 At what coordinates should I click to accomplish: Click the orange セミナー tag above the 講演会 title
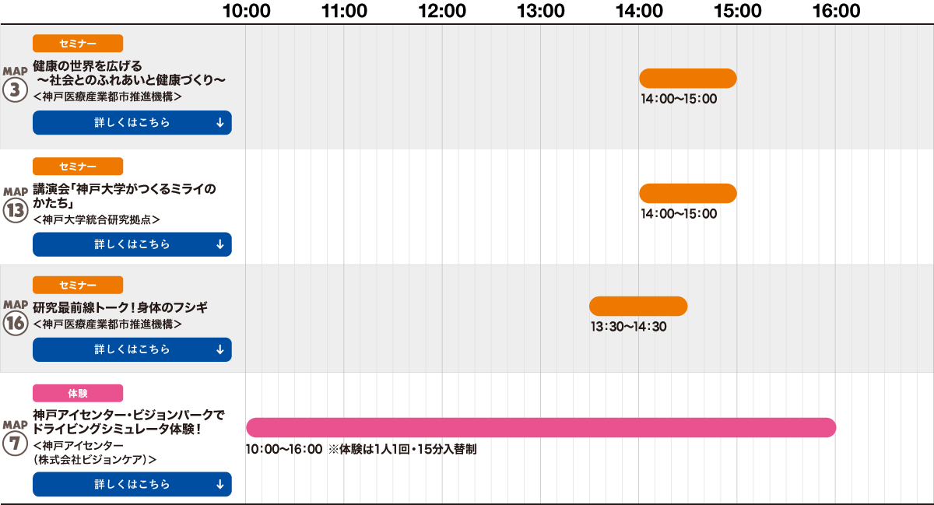coord(78,166)
